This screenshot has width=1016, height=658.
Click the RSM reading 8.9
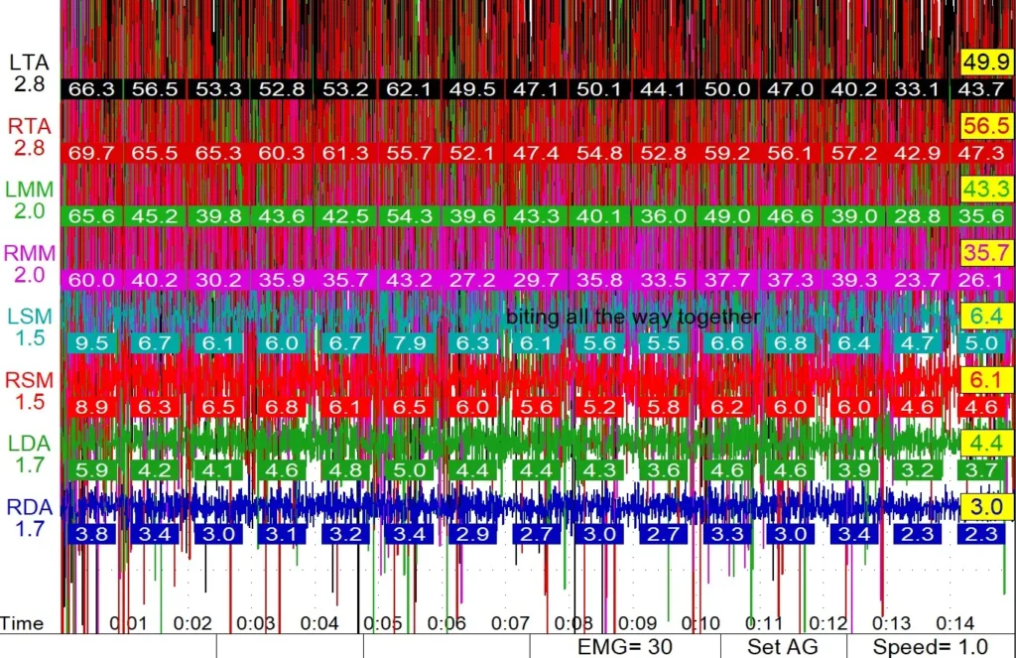[x=91, y=407]
